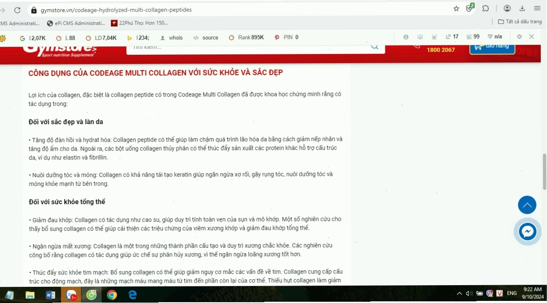Close the SEO toolbar
Image resolution: width=547 pixels, height=303 pixels.
(532, 37)
